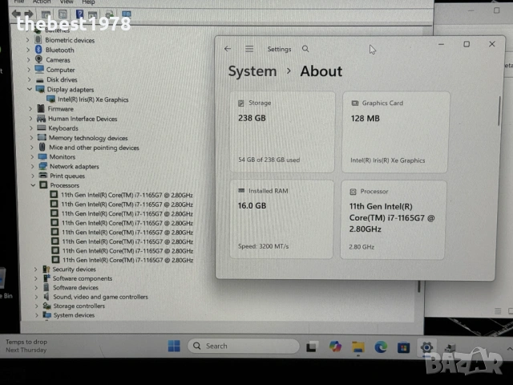Click the Settings gear taskbar icon
The width and height of the screenshot is (513, 385).
426,347
